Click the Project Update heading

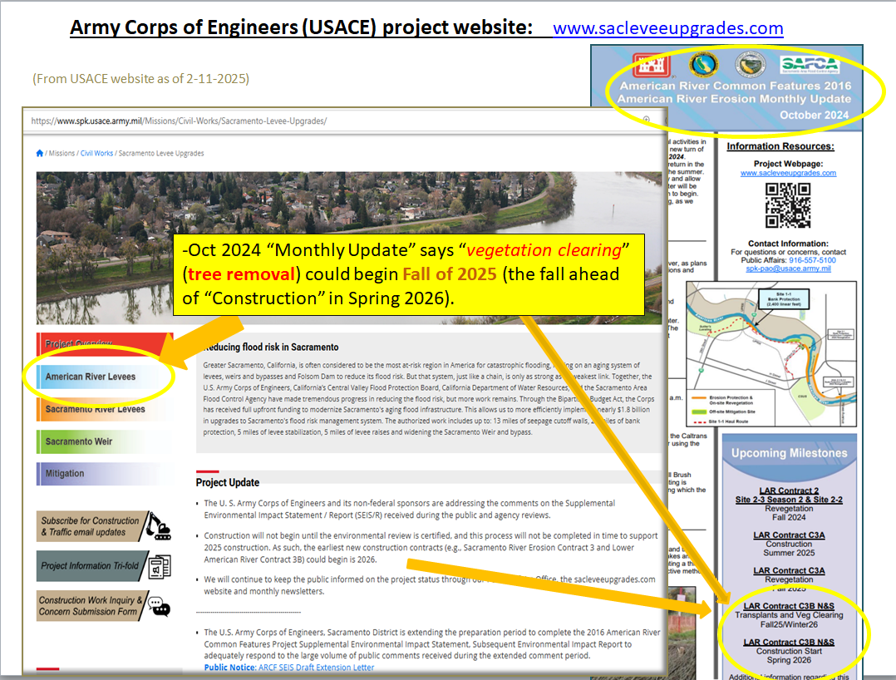228,482
